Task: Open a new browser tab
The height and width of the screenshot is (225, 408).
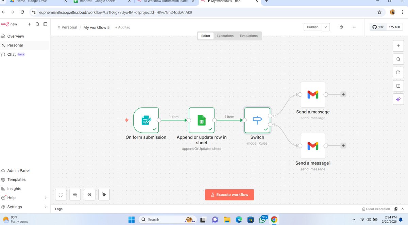Action: [266, 1]
